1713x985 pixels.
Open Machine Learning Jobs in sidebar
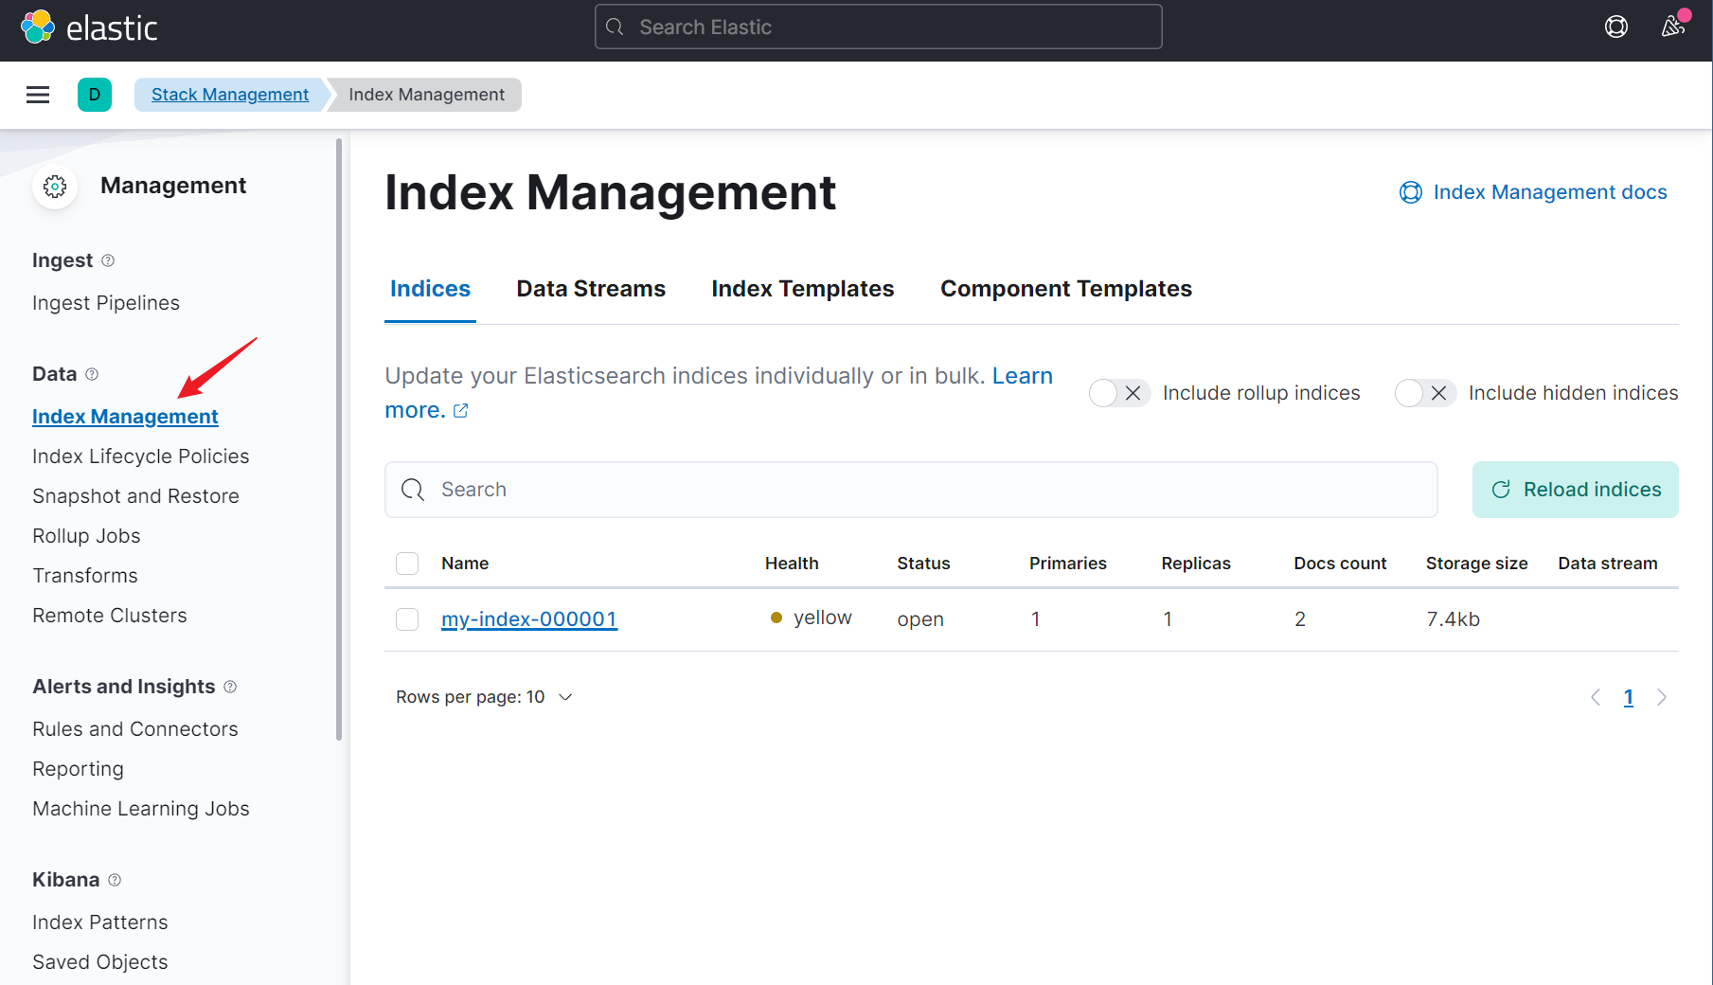(141, 809)
